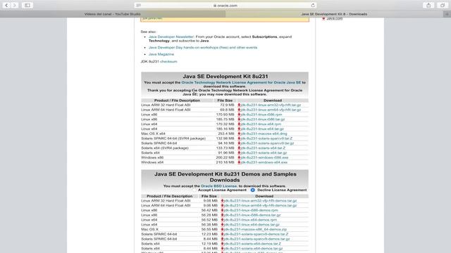Click Java SE Development Kit 8u231 Demos and Samples heading
This screenshot has height=253, width=451.
tap(225, 177)
